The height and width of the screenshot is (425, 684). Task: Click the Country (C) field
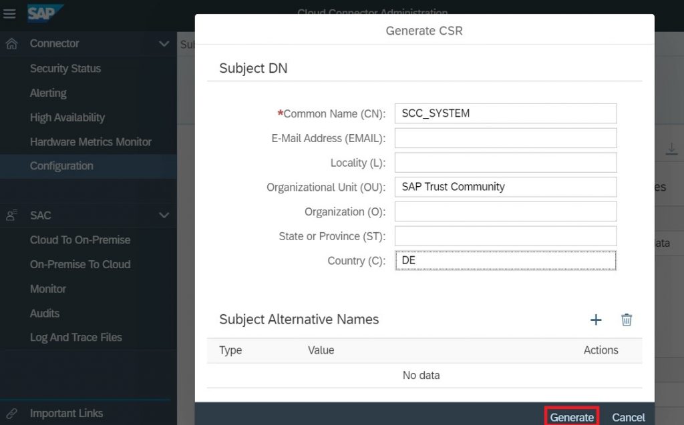tap(506, 260)
